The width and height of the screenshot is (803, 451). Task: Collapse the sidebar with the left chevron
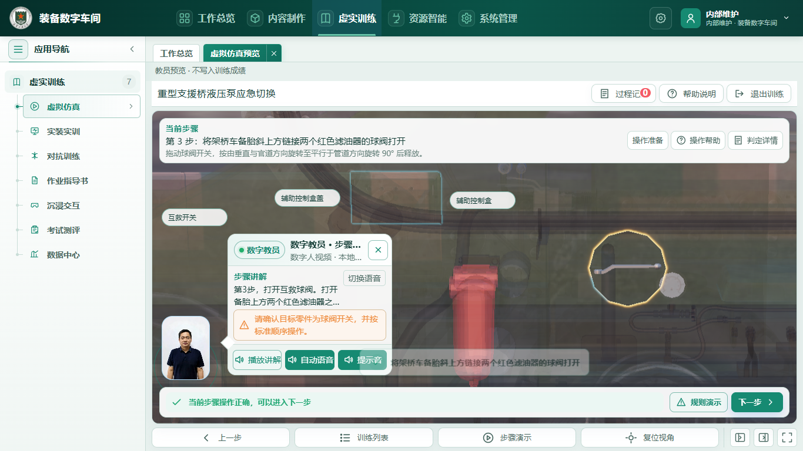(132, 49)
